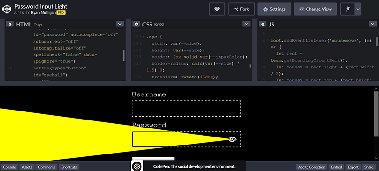
Task: Click Change View button
Action: tap(316, 9)
